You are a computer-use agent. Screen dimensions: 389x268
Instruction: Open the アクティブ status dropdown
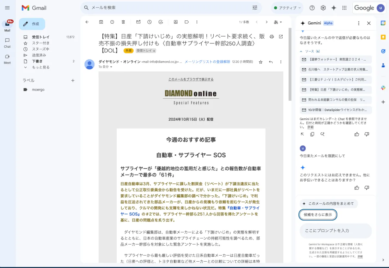pyautogui.click(x=287, y=8)
